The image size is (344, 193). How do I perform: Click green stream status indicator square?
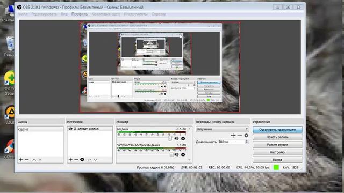pos(276,167)
